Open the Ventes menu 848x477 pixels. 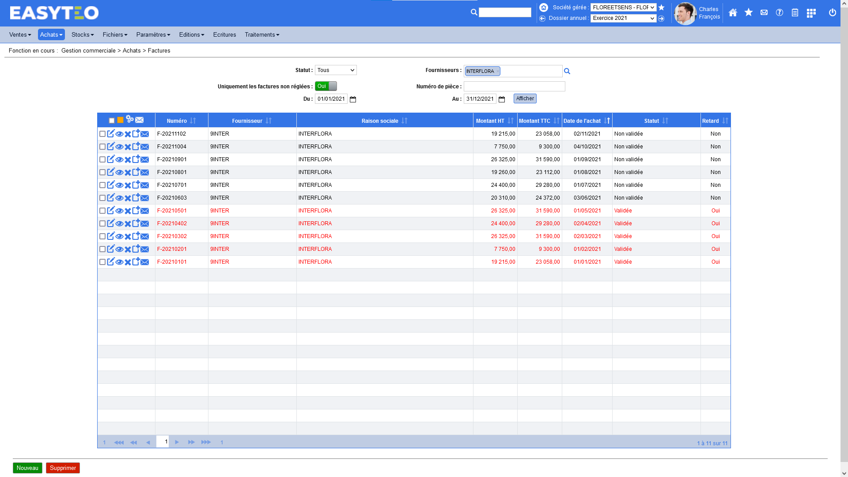coord(20,34)
